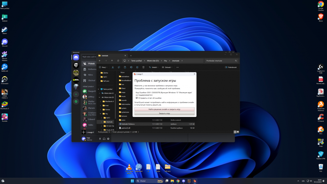327x184 pixels.
Task: Open the Seřadit sort dropdown
Action: [x=154, y=67]
